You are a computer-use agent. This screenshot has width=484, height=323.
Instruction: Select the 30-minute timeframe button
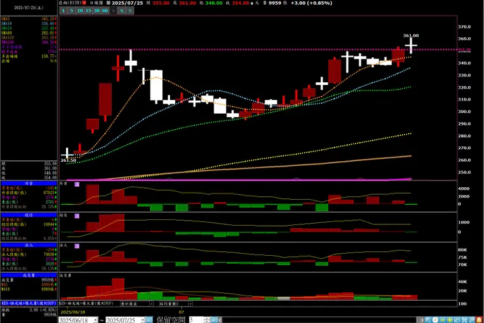pyautogui.click(x=97, y=11)
